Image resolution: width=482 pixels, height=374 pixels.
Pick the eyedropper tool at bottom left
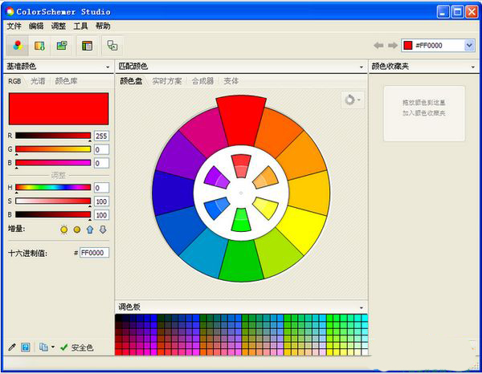pos(12,348)
